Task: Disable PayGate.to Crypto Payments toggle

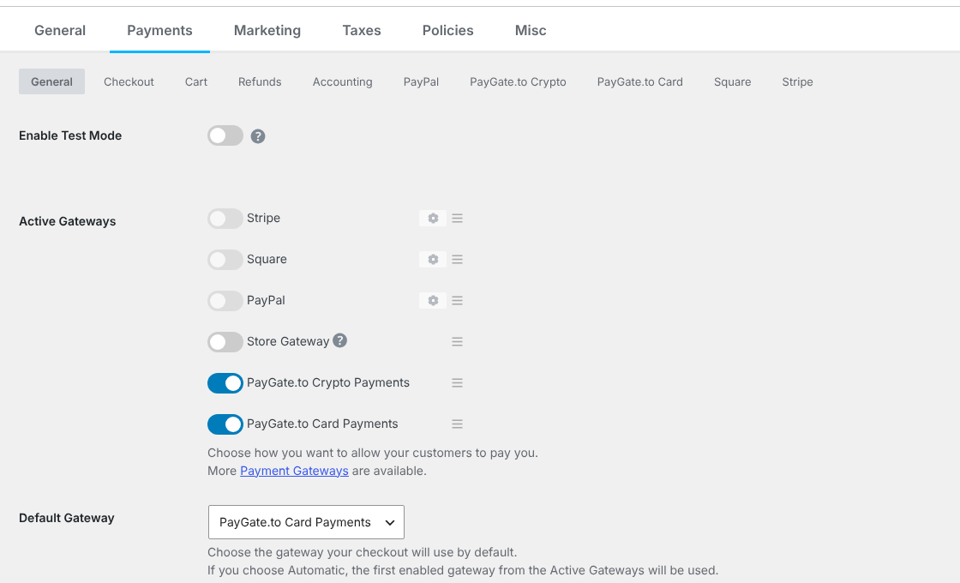Action: pyautogui.click(x=225, y=382)
